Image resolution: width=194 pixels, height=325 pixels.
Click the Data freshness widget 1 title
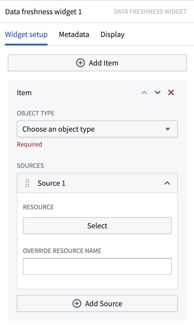[x=43, y=12]
